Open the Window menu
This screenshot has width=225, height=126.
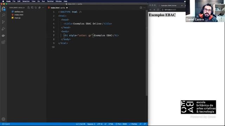coord(59,1)
